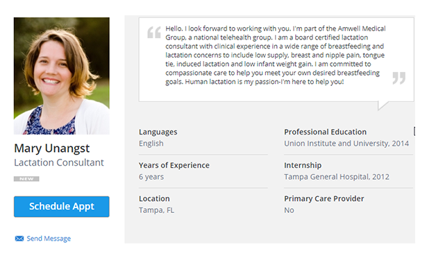Schedule an appointment with Mary Unangst
Image resolution: width=427 pixels, height=258 pixels.
click(62, 207)
